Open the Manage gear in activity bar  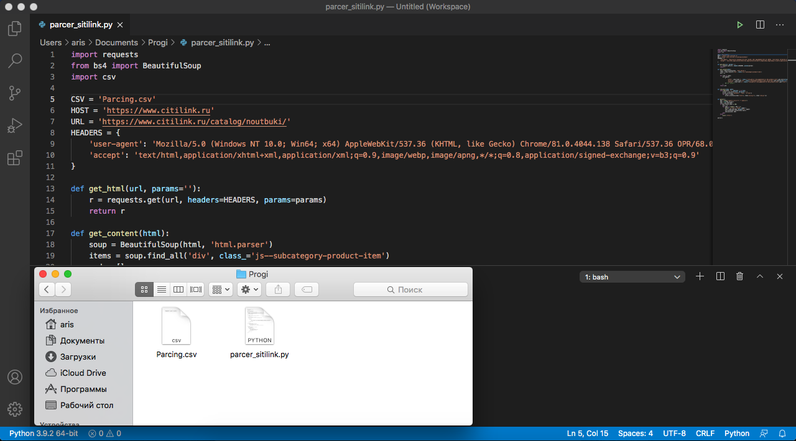pyautogui.click(x=14, y=409)
